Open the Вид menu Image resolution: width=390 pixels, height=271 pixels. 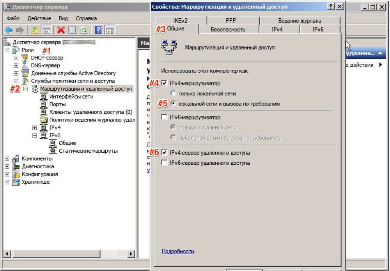[63, 18]
